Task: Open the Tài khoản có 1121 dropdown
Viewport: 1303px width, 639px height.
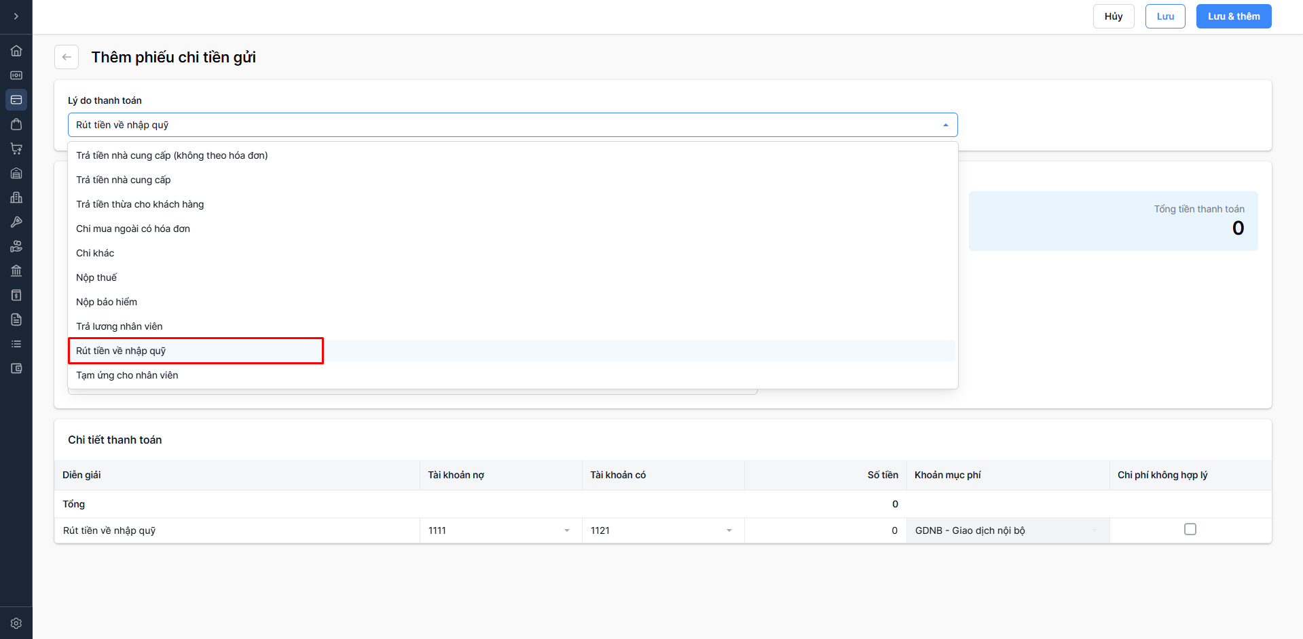Action: (x=663, y=530)
